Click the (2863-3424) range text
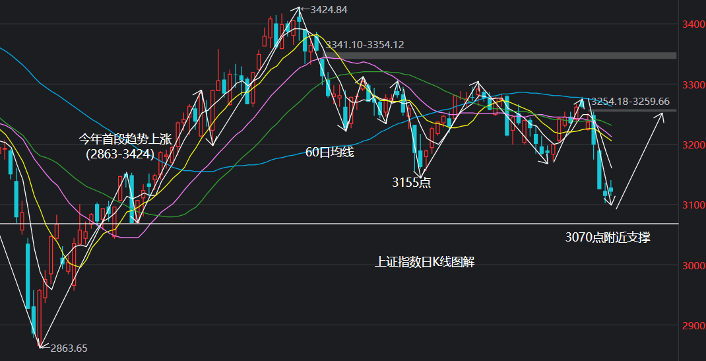This screenshot has height=361, width=706. click(120, 155)
